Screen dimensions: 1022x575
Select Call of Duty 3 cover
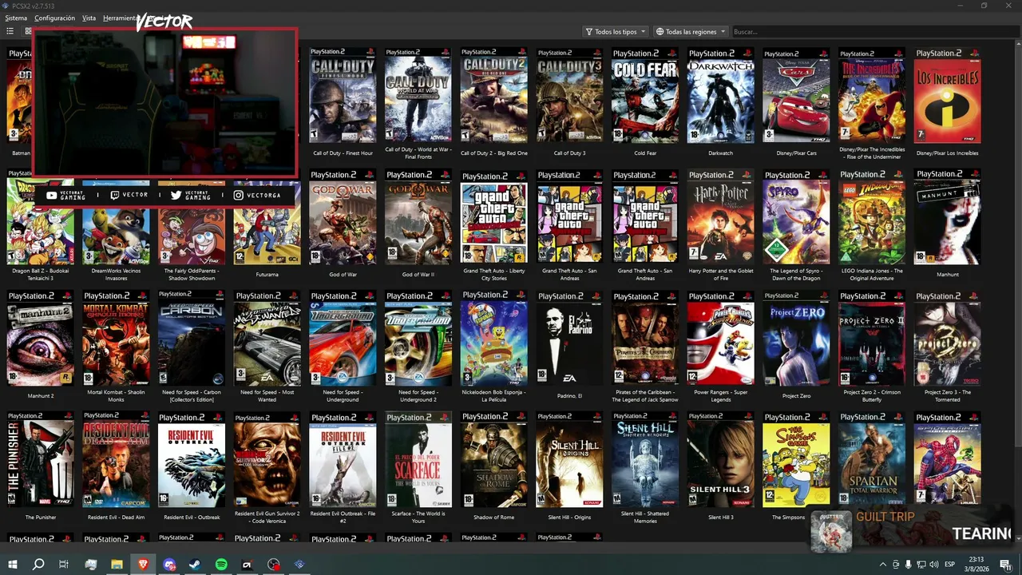point(569,95)
